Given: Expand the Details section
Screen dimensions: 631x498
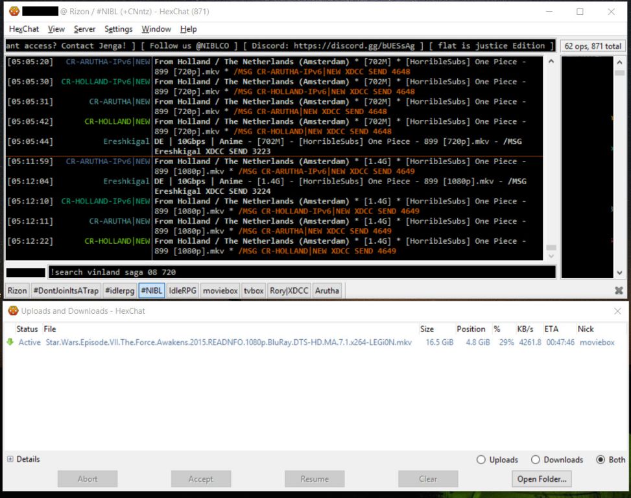Looking at the screenshot, I should [x=10, y=459].
